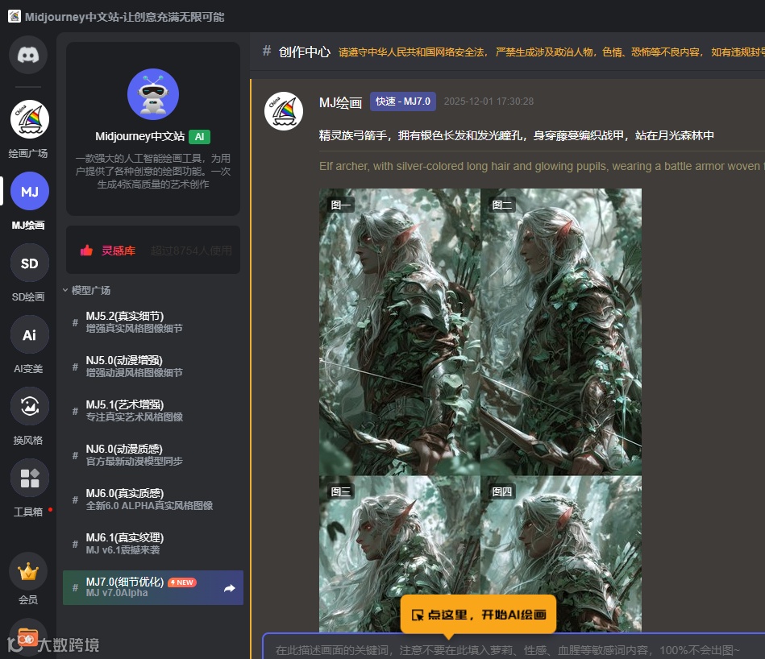Click the 全新6.0 ALPHA真实风格图像 subtitle
The height and width of the screenshot is (659, 765).
click(149, 506)
